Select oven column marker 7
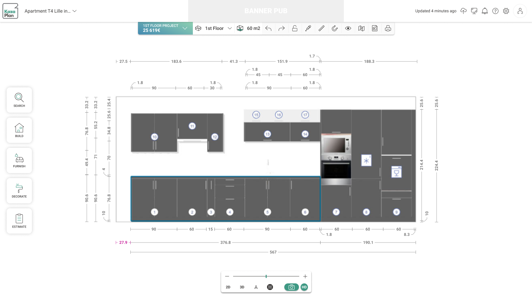This screenshot has height=299, width=532. [x=336, y=212]
